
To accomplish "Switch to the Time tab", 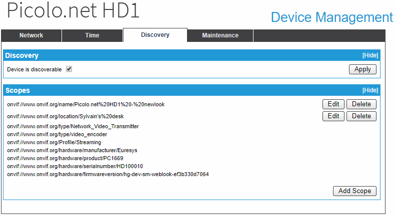I will point(92,35).
